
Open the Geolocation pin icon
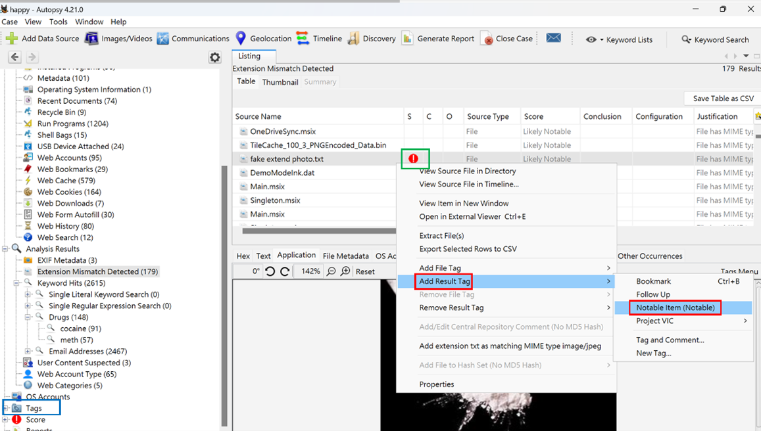tap(241, 38)
